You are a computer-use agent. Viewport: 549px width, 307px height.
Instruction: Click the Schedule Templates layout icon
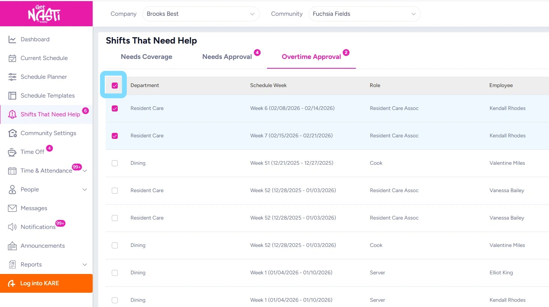[x=12, y=96]
